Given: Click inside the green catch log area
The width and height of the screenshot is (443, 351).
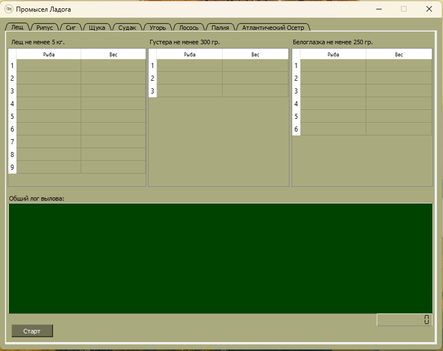Looking at the screenshot, I should click(x=220, y=258).
